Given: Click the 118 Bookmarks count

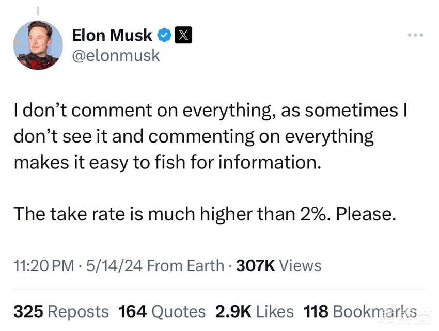Looking at the screenshot, I should (x=359, y=311).
